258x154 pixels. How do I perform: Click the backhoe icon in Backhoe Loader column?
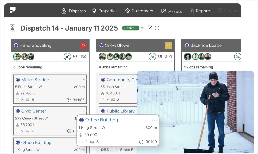pos(238,56)
